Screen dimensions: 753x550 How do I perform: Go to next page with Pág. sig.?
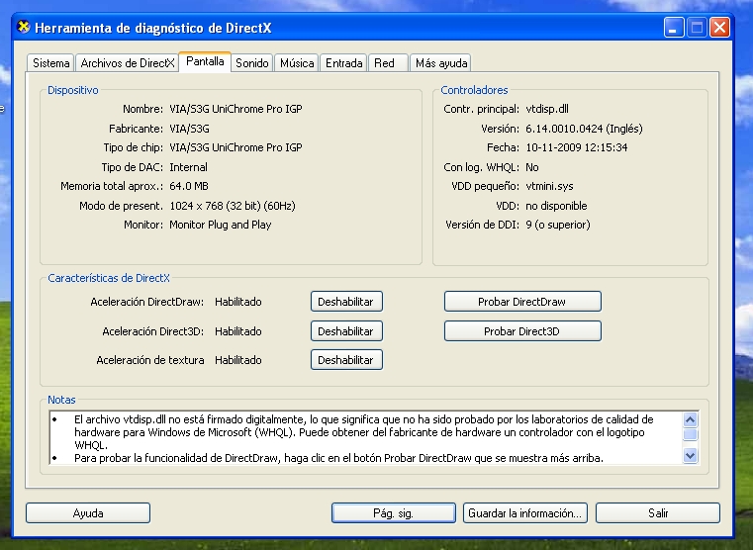[393, 513]
